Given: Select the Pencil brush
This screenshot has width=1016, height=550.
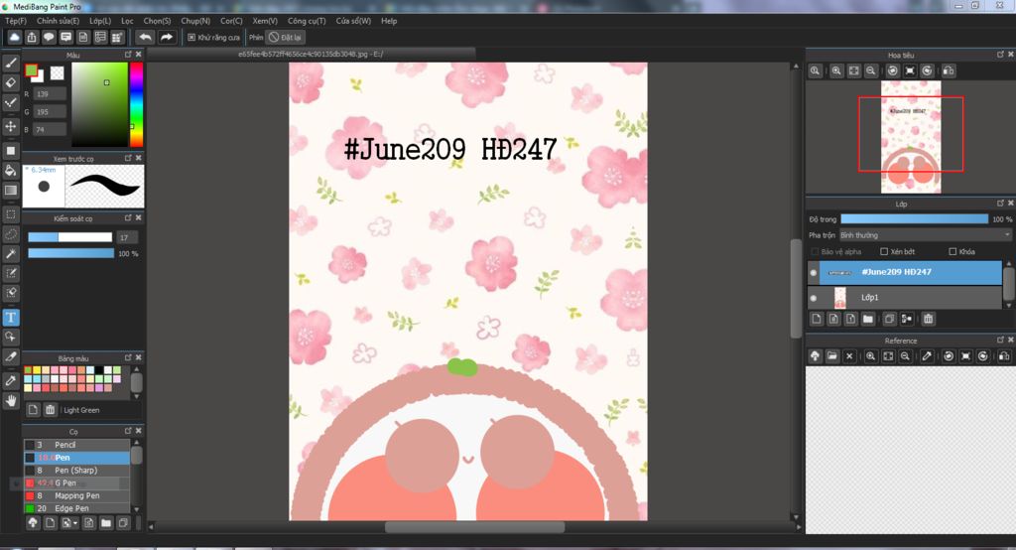Looking at the screenshot, I should 76,445.
